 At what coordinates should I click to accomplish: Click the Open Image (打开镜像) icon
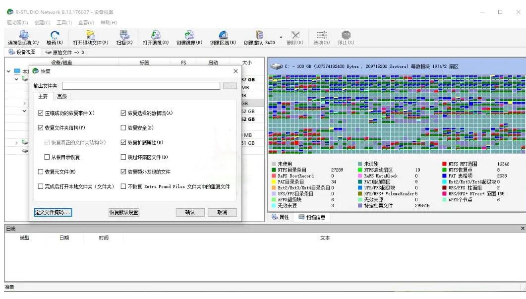click(x=156, y=35)
